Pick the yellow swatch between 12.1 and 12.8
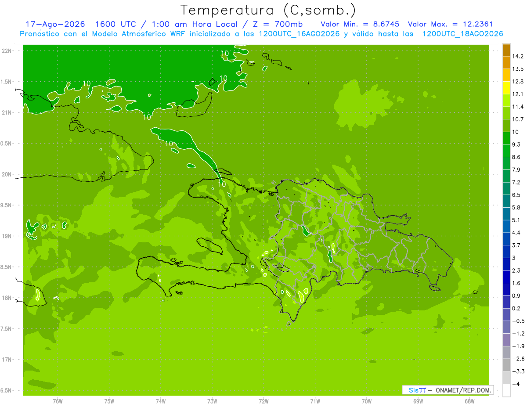527x407 pixels. point(506,88)
